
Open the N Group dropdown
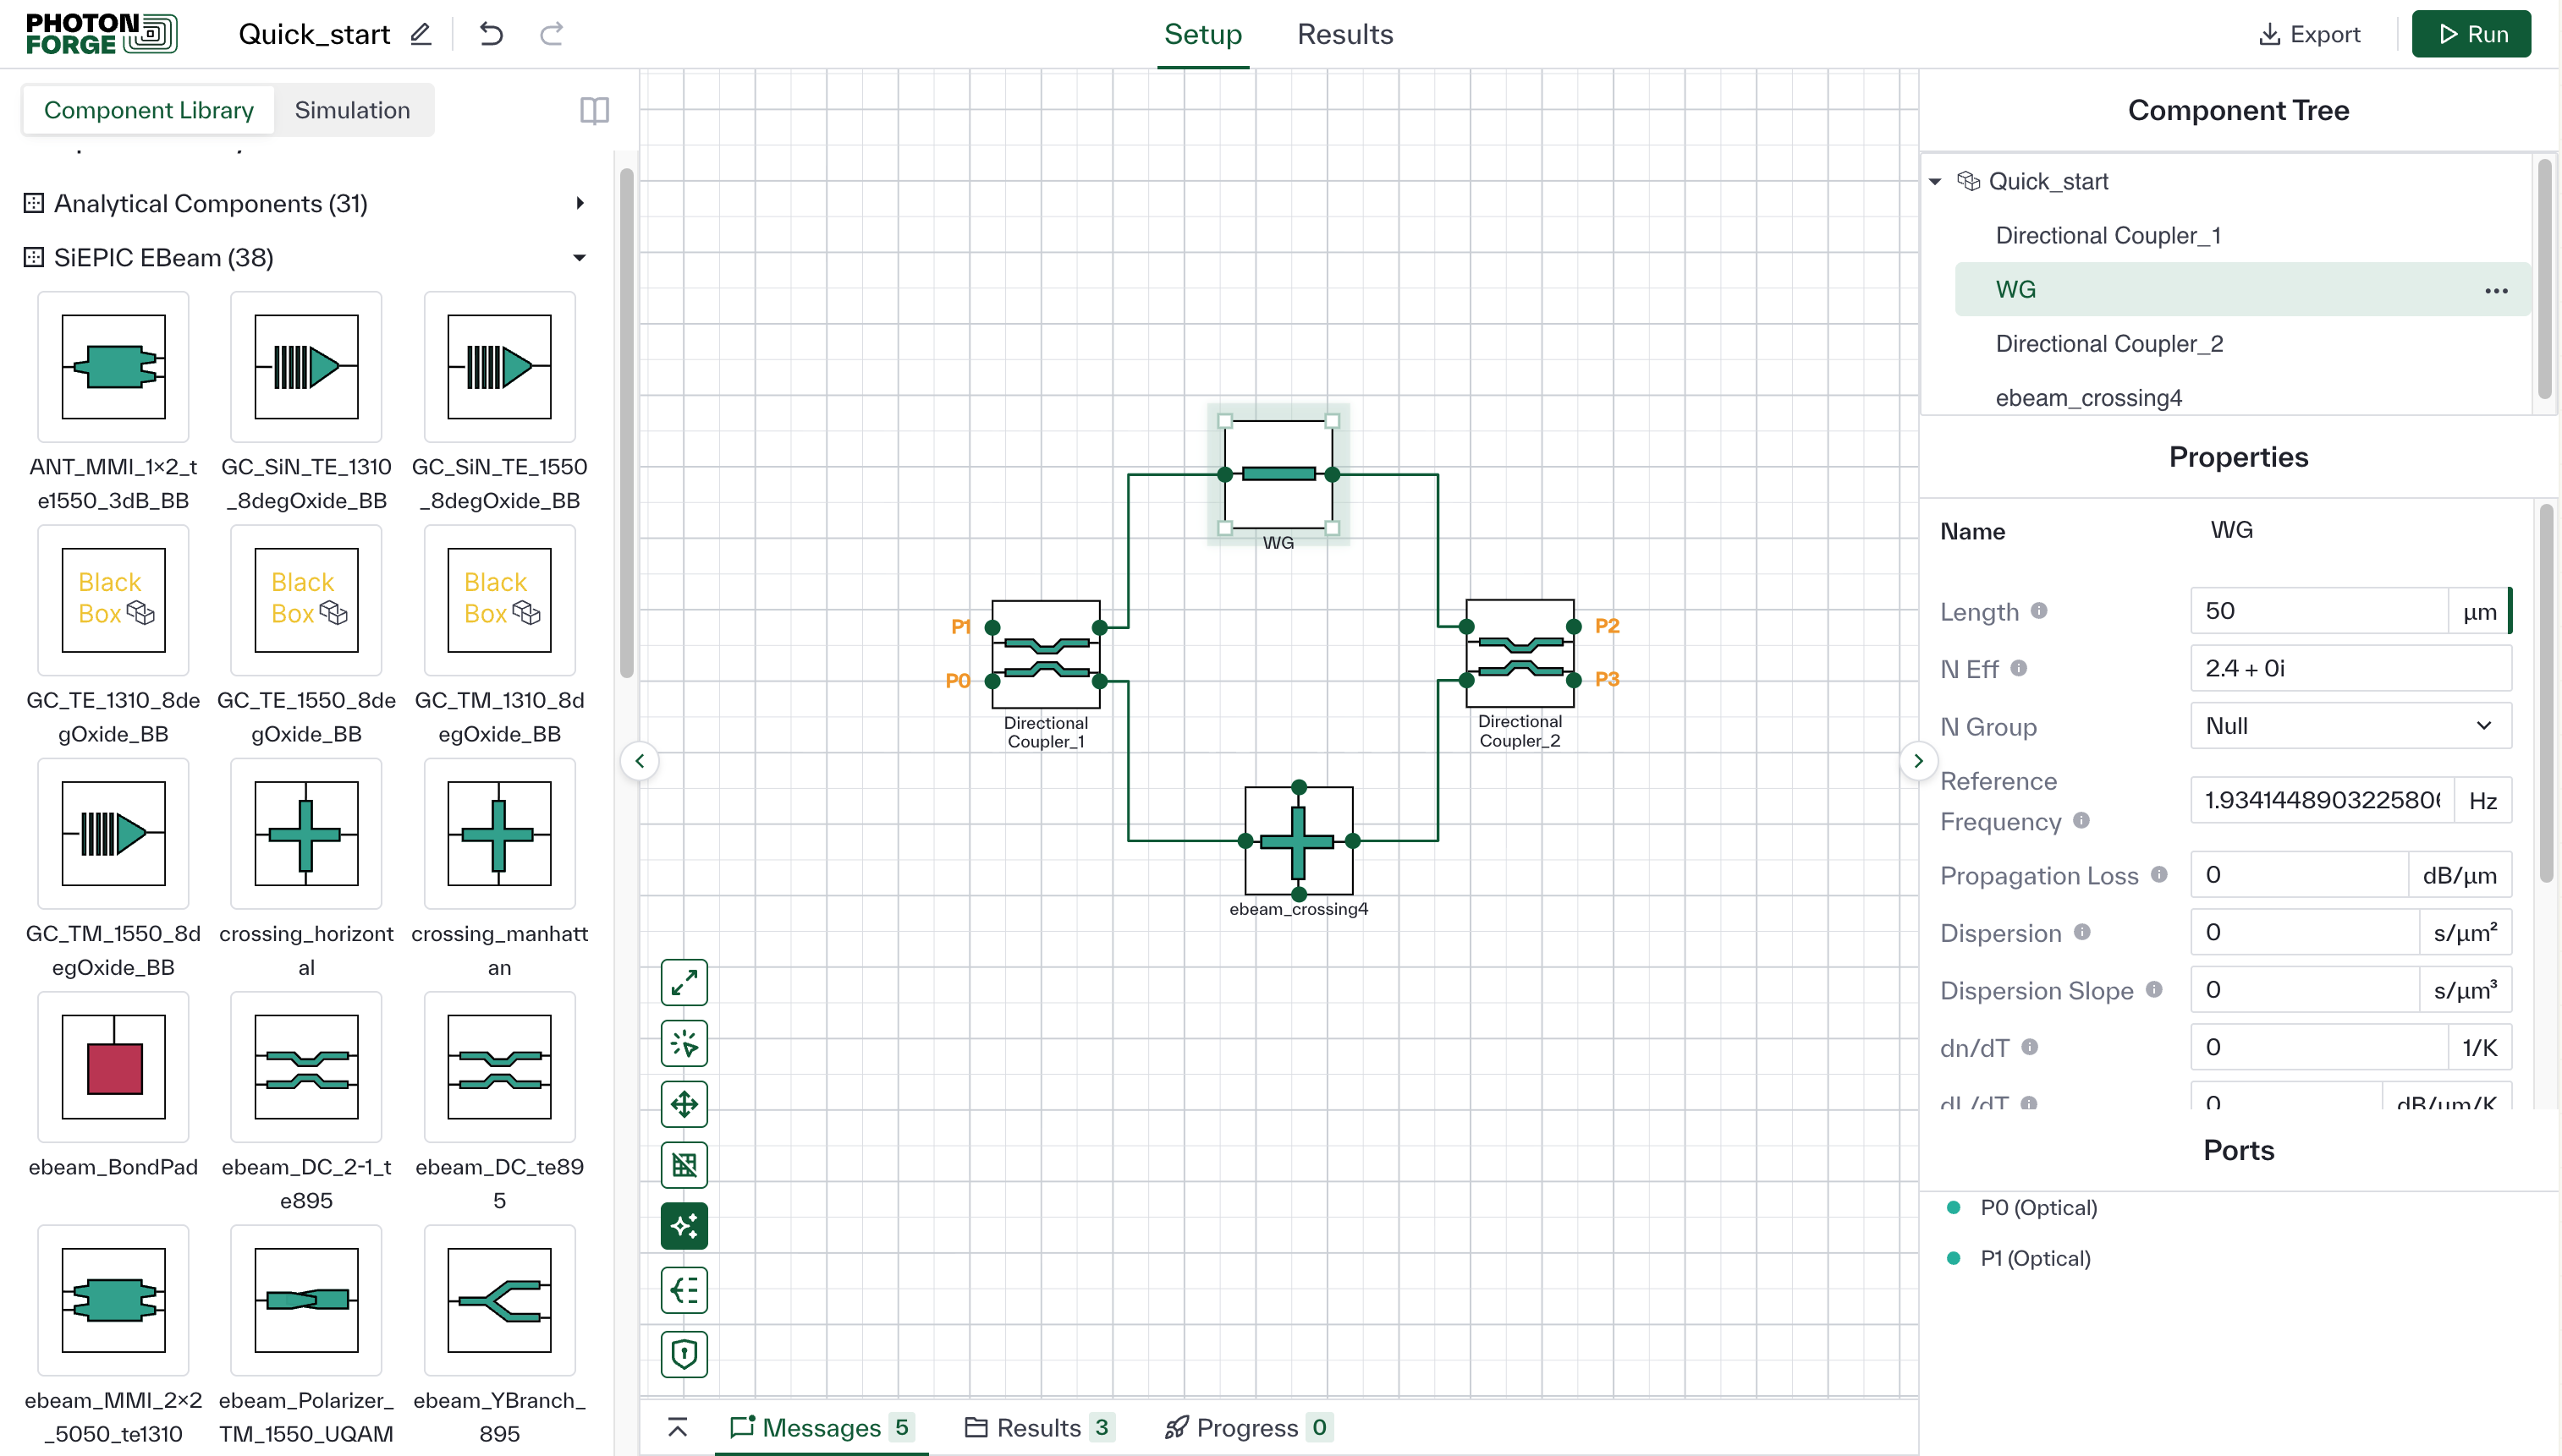point(2350,726)
